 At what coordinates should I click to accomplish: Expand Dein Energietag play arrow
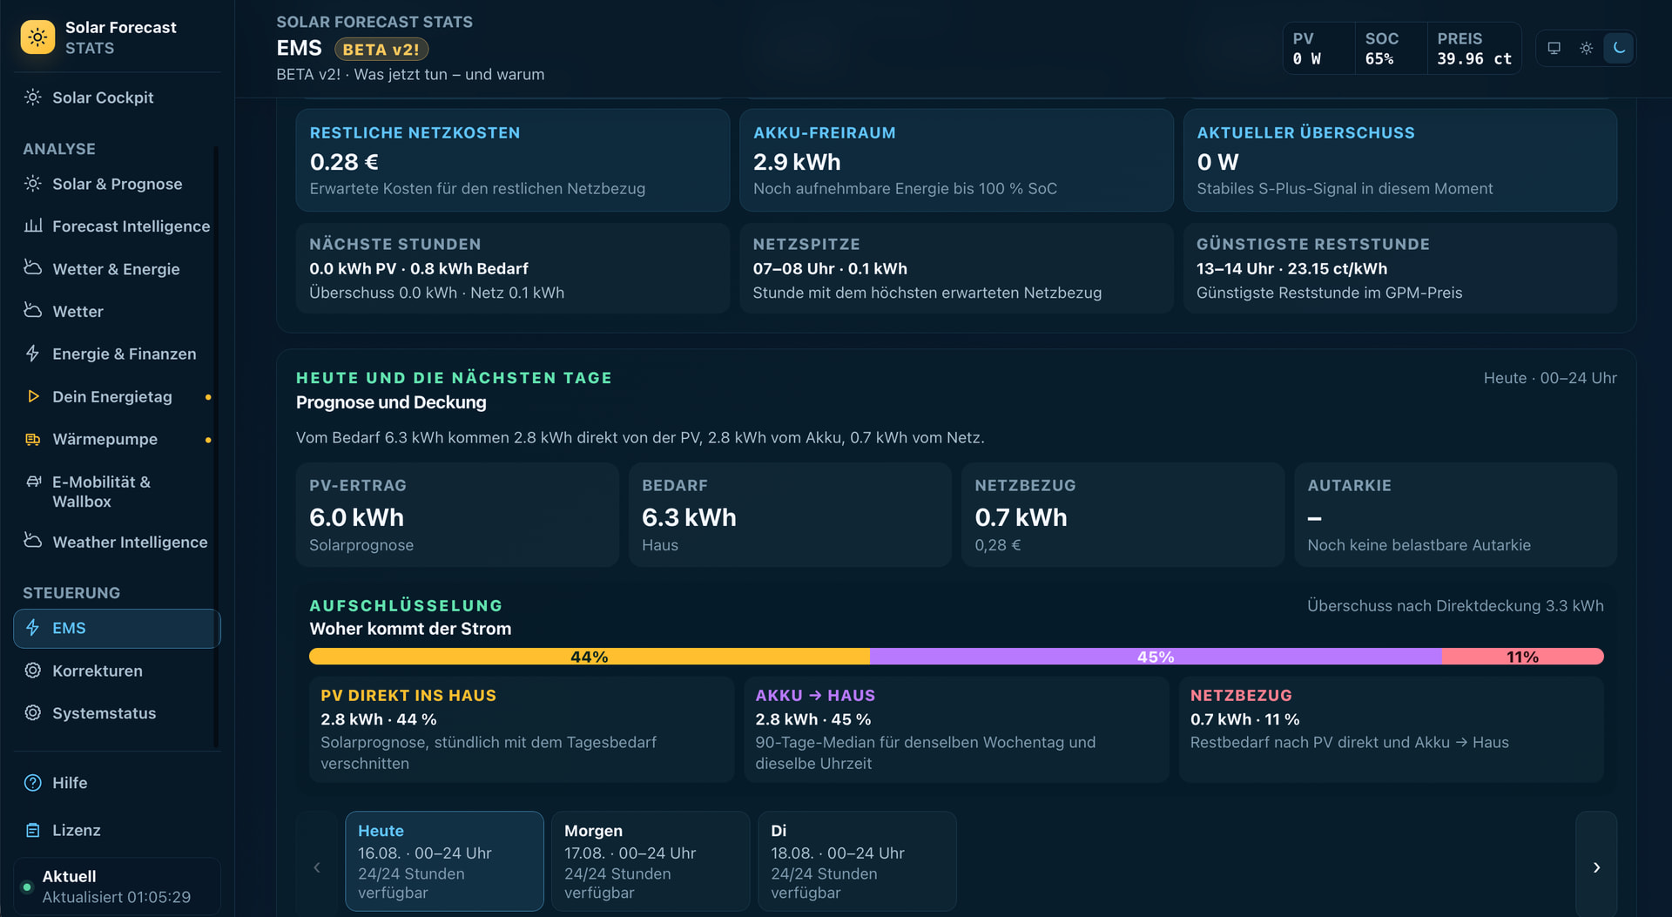[33, 396]
